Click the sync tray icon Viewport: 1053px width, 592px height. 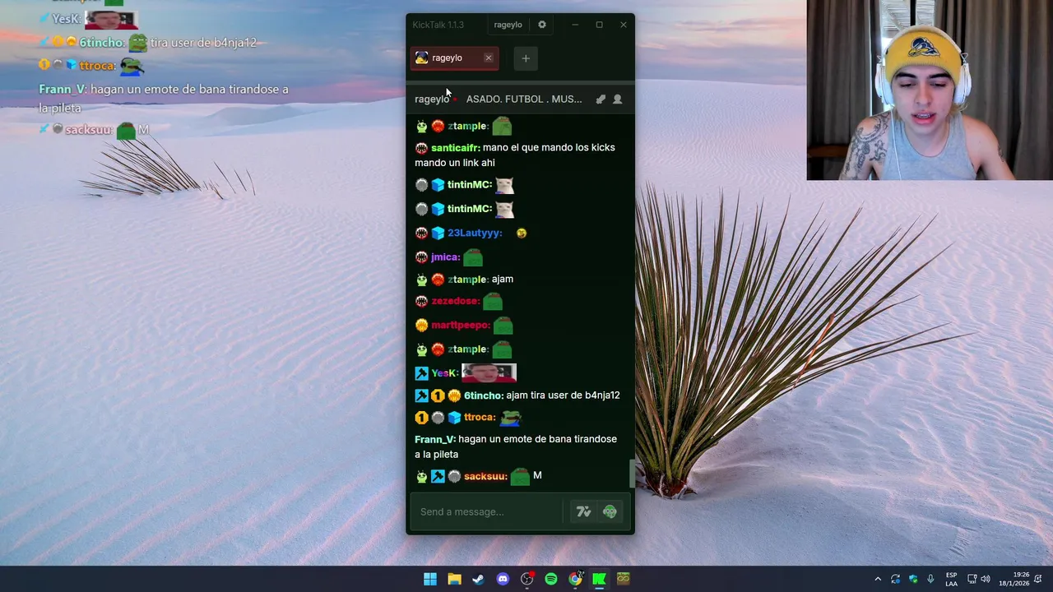coord(895,579)
